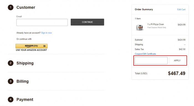Open the Edit Cart link

tap(181, 9)
